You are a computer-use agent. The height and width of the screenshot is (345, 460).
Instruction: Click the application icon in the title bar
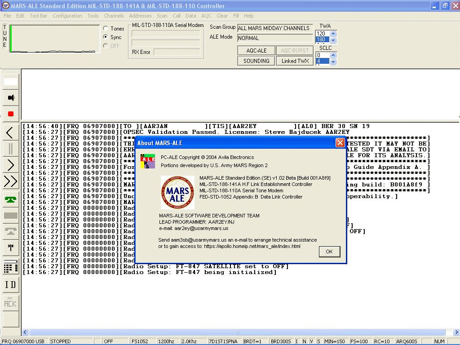coord(5,5)
